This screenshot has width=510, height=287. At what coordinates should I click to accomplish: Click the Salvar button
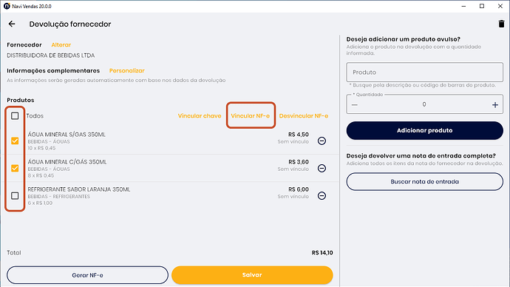click(252, 275)
